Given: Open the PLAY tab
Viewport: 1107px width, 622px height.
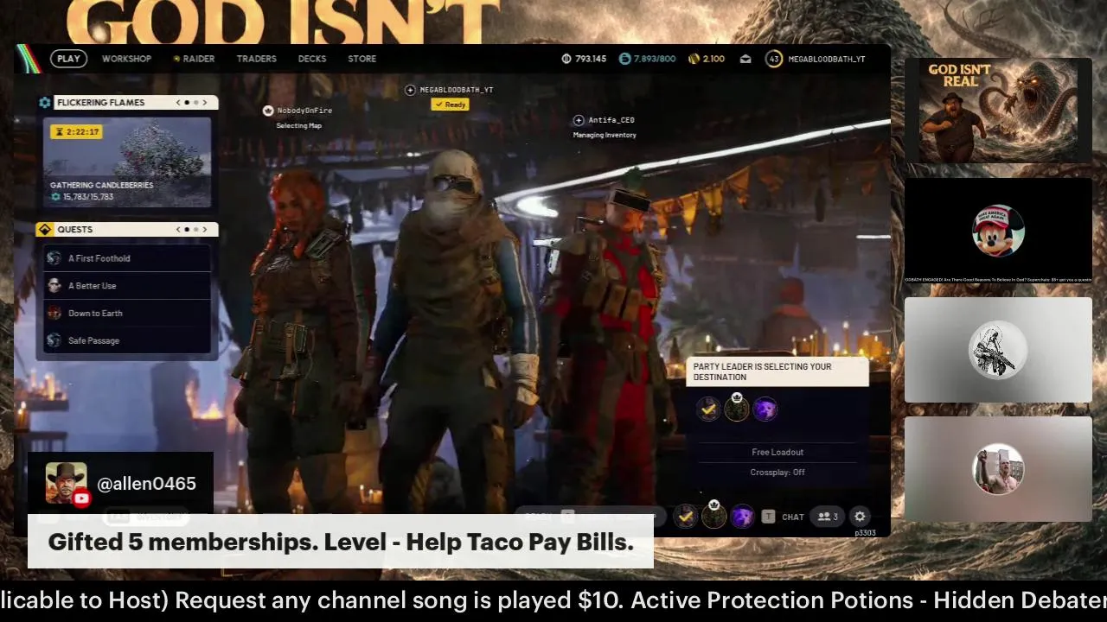Looking at the screenshot, I should (x=68, y=59).
